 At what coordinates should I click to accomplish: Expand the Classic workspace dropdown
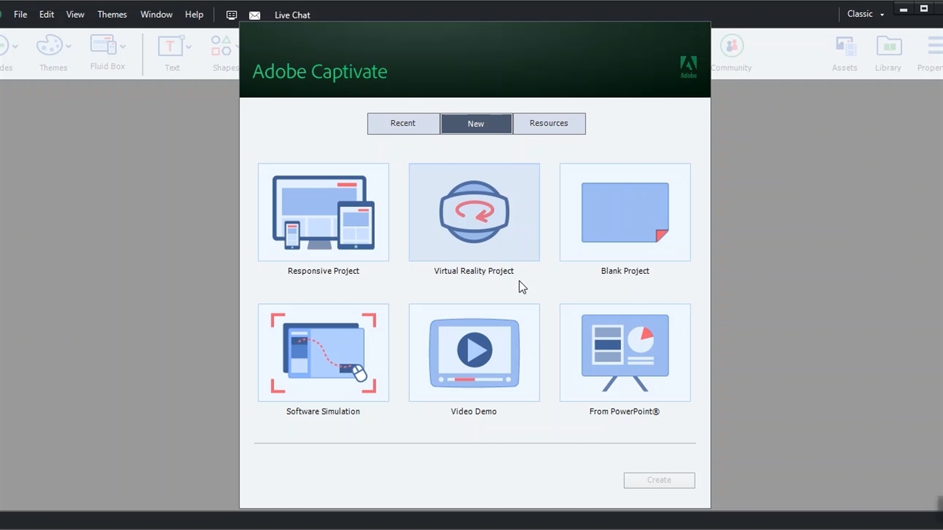pyautogui.click(x=865, y=14)
